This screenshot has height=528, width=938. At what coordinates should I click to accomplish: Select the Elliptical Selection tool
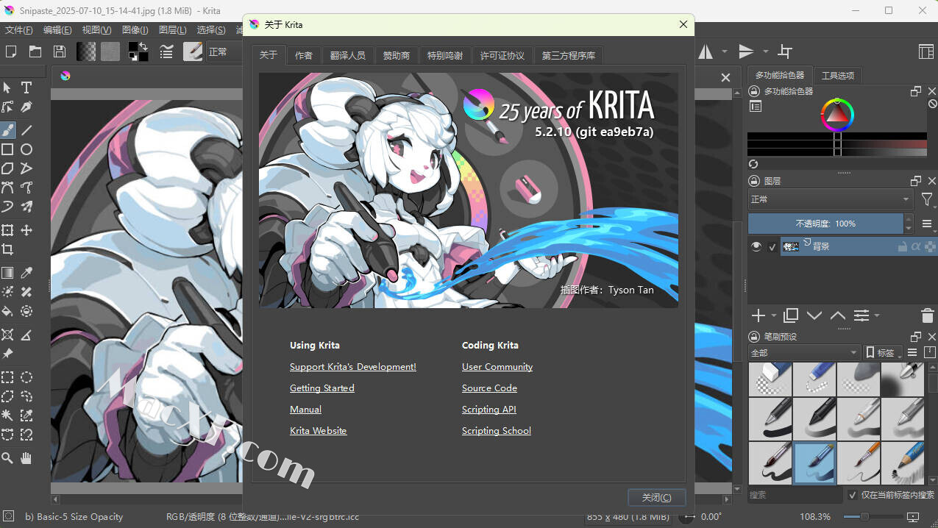click(26, 377)
